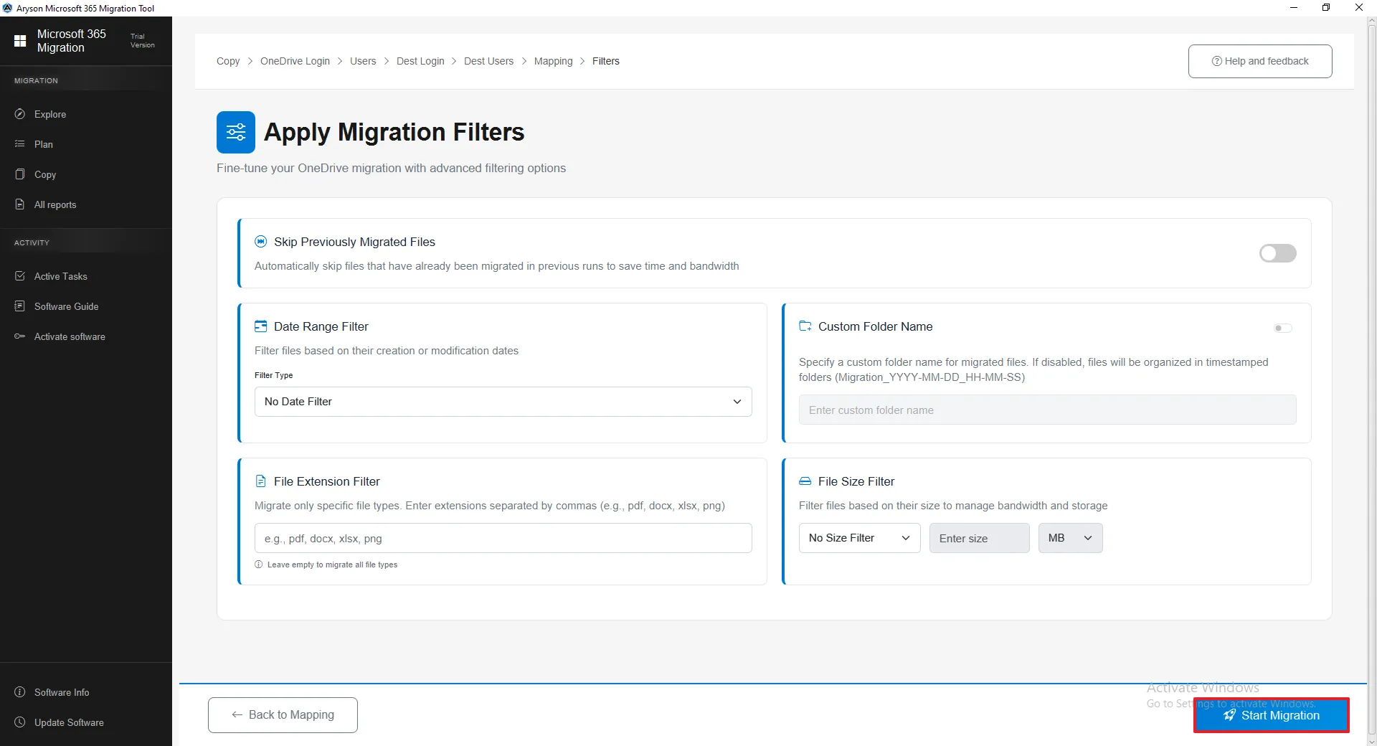The width and height of the screenshot is (1377, 746).
Task: Click the Active Tasks checklist icon
Action: 20,276
